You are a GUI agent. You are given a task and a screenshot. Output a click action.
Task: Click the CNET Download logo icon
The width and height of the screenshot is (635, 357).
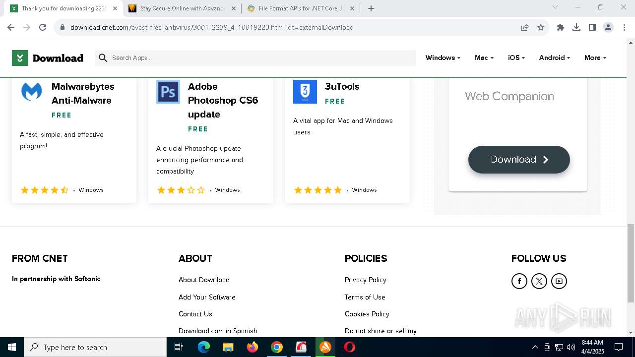(x=19, y=58)
